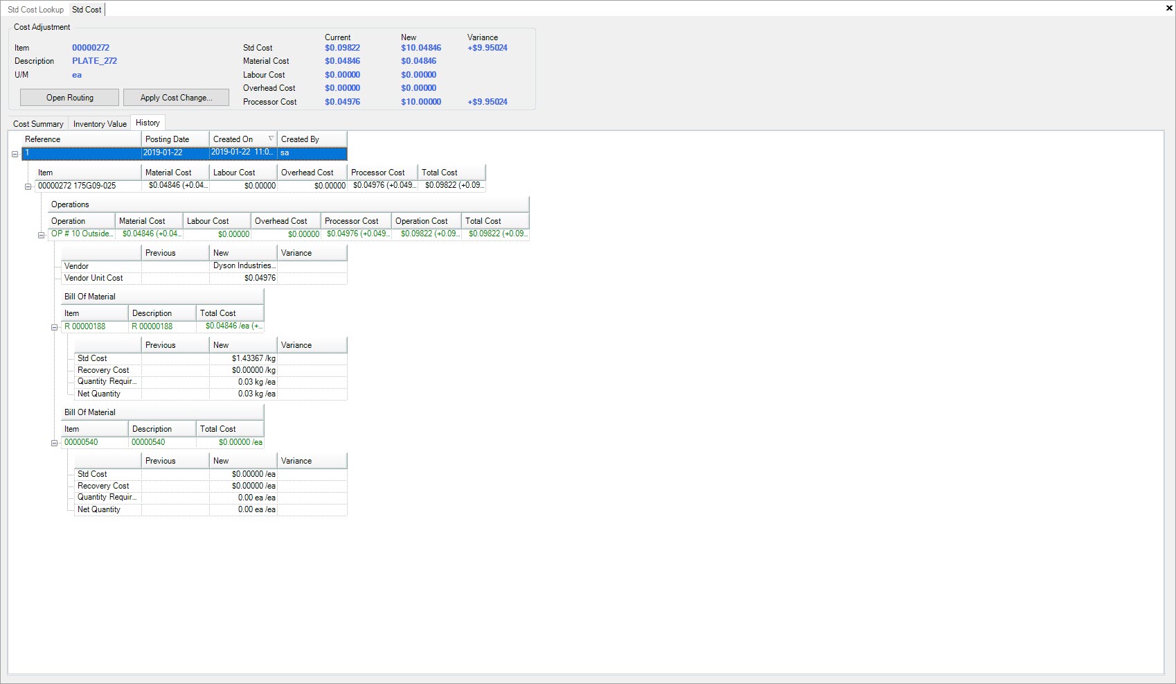Image resolution: width=1176 pixels, height=684 pixels.
Task: Click the Vendor Unit Cost $0.04976 value
Action: [244, 278]
